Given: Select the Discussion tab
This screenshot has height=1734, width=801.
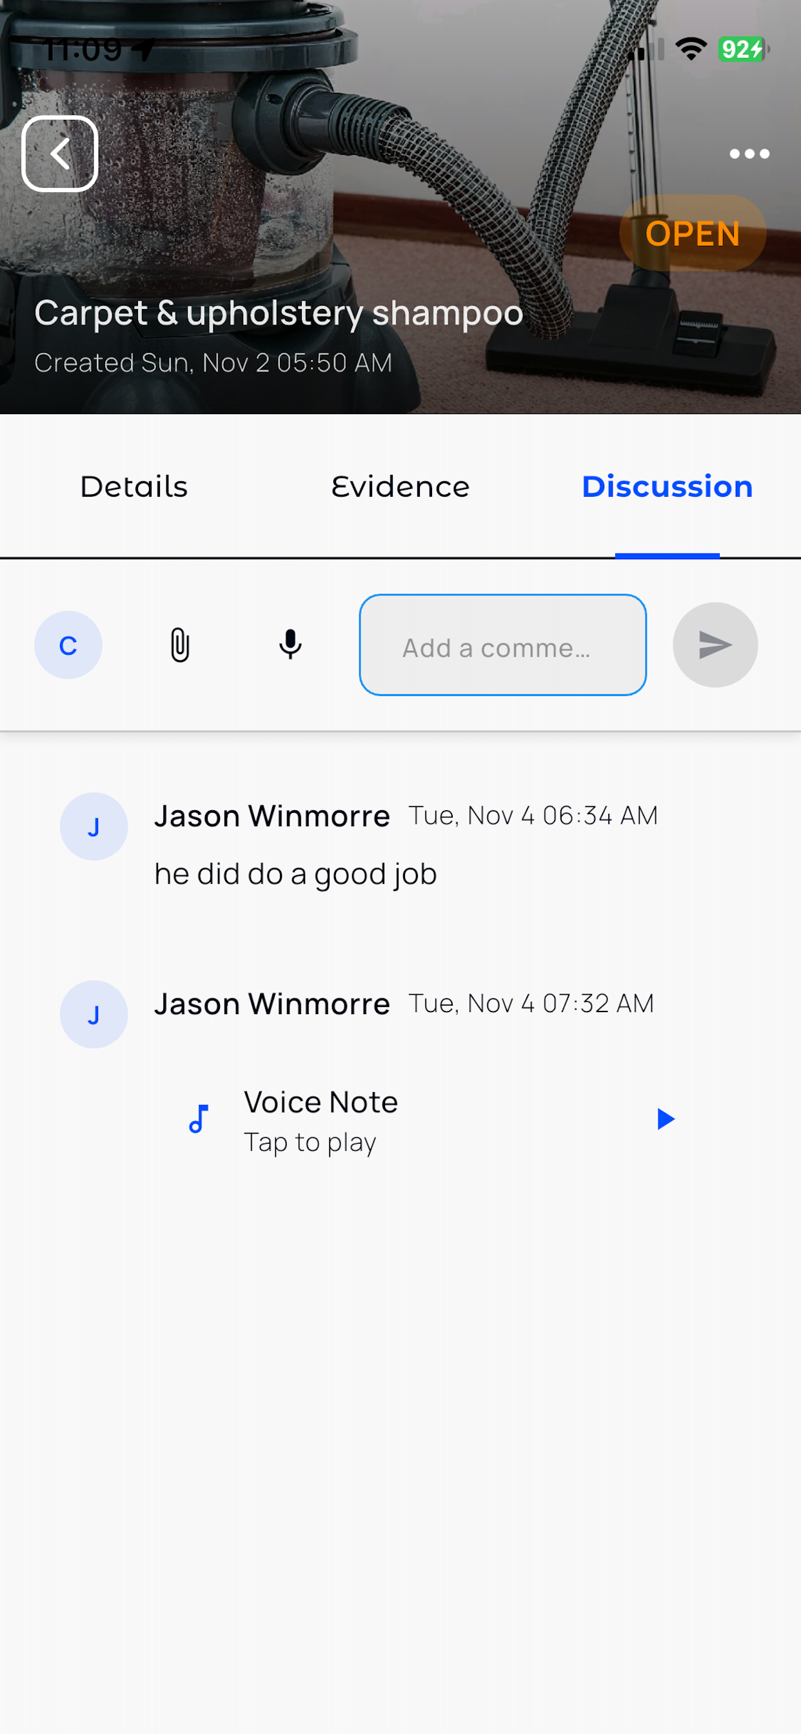Looking at the screenshot, I should click(667, 486).
